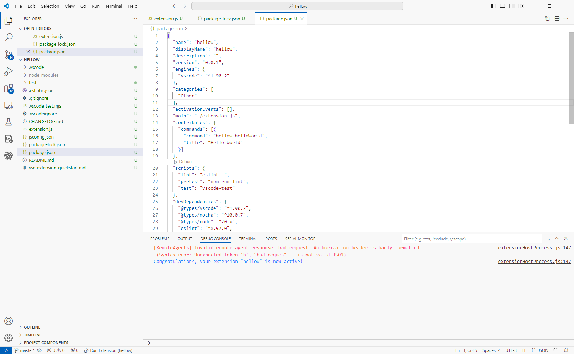Viewport: 574px width, 354px height.
Task: Click the debug console filter field
Action: 472,239
